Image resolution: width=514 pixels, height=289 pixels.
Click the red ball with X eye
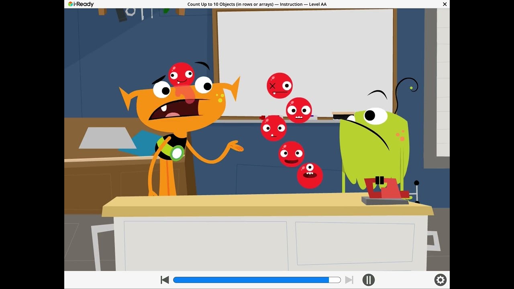pos(279,85)
